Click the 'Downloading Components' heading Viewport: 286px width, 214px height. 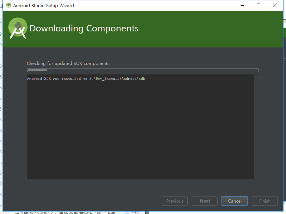(x=84, y=29)
